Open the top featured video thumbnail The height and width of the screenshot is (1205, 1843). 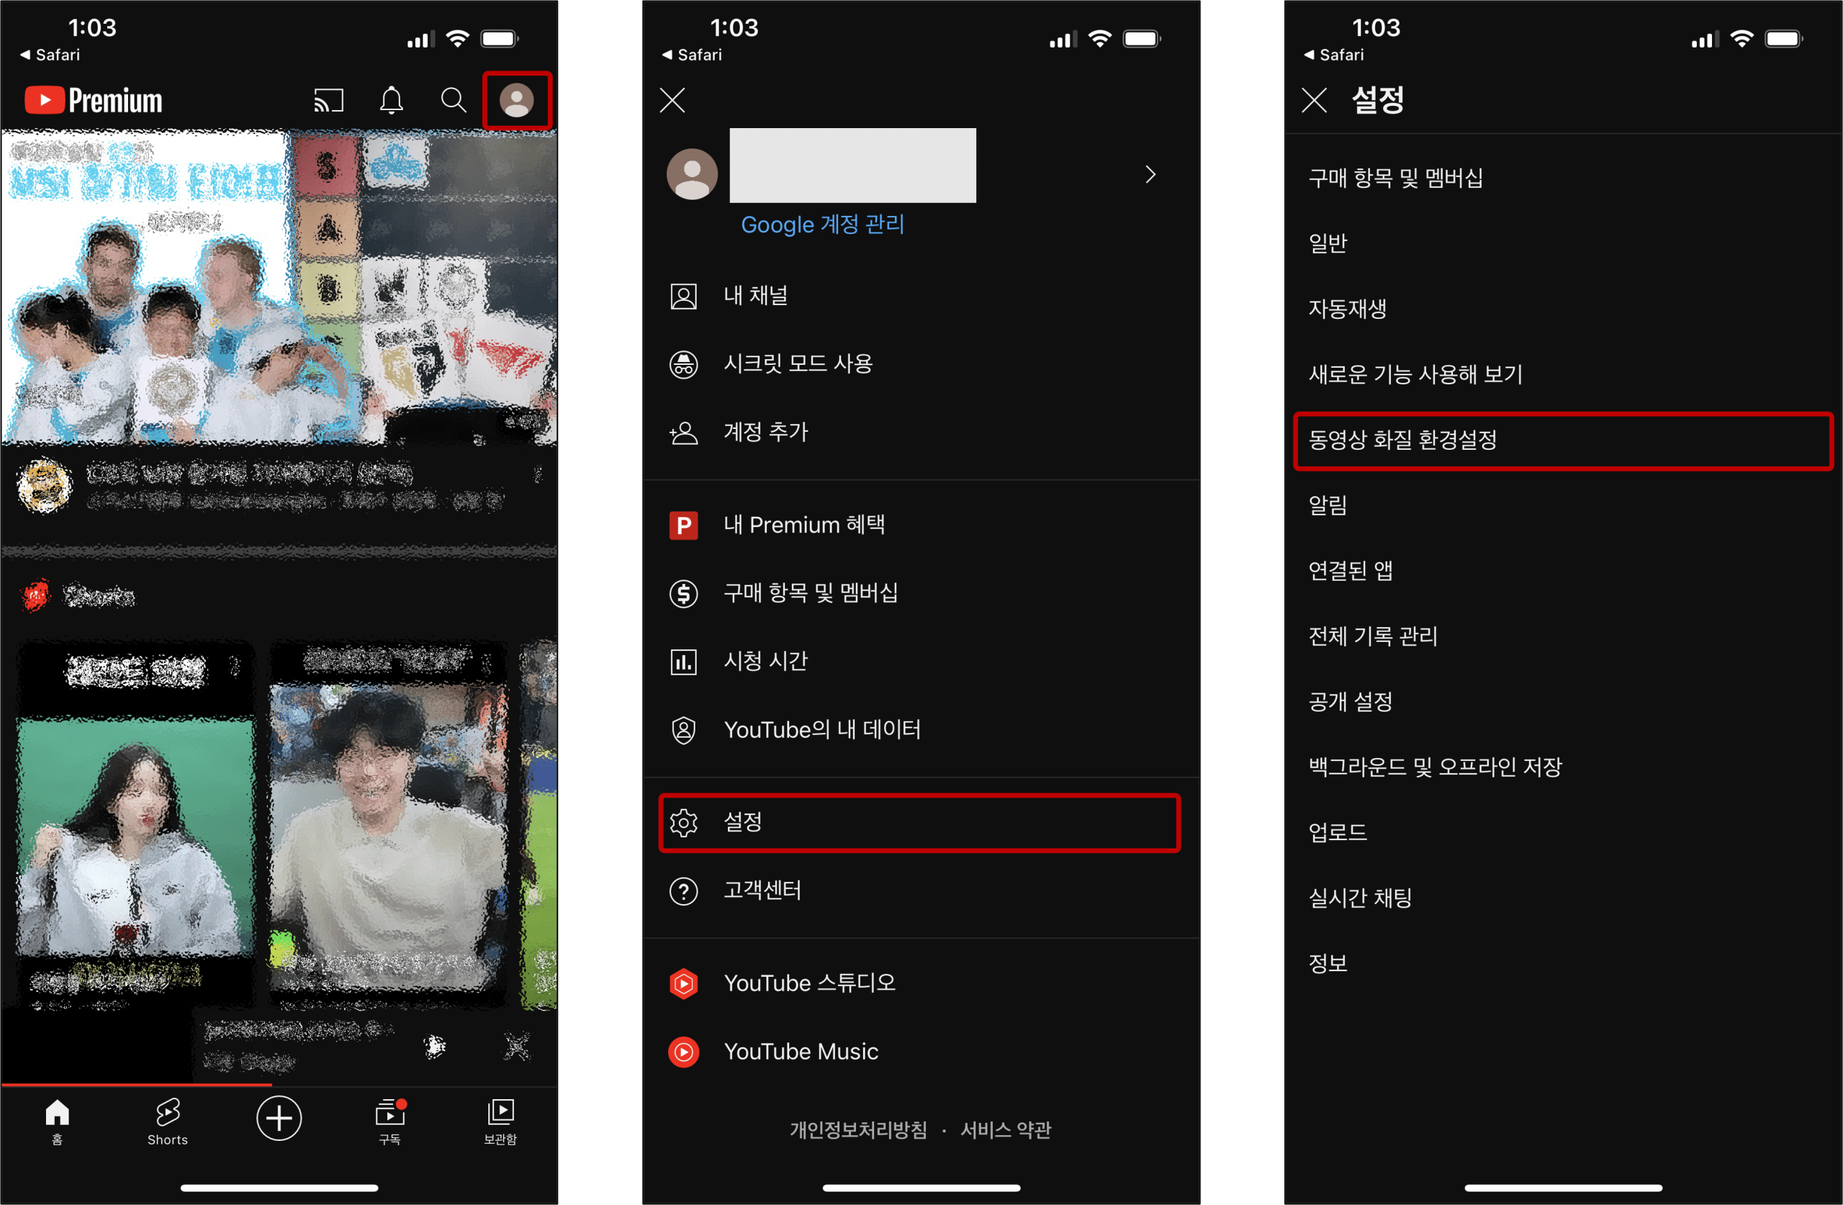click(x=279, y=288)
